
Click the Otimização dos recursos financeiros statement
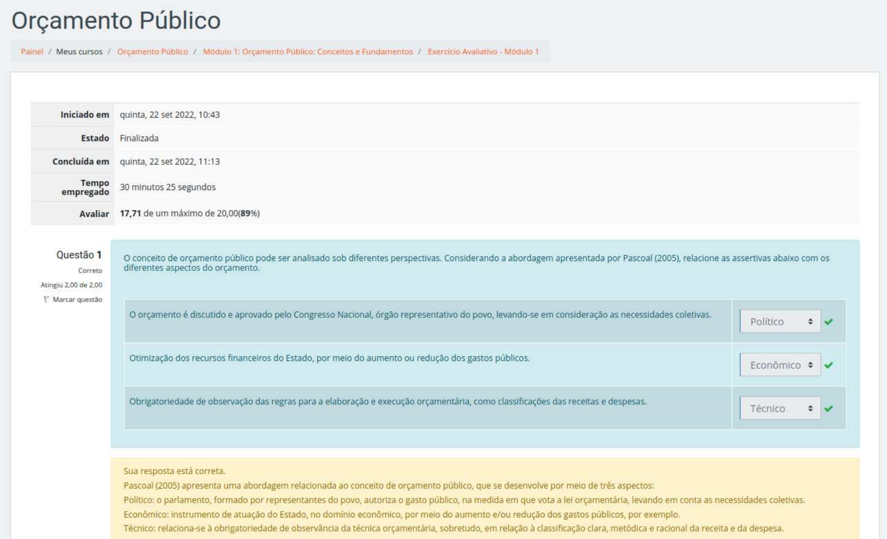pyautogui.click(x=329, y=358)
